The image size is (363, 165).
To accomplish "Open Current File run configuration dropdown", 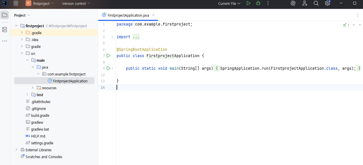I will [229, 3].
